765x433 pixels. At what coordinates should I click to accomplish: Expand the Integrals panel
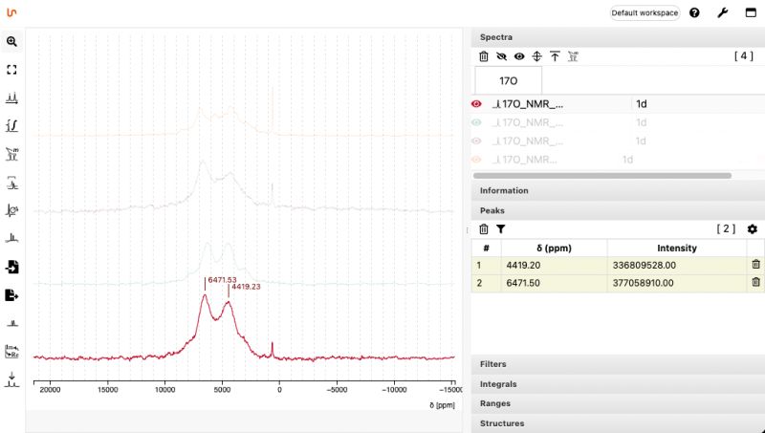(618, 384)
